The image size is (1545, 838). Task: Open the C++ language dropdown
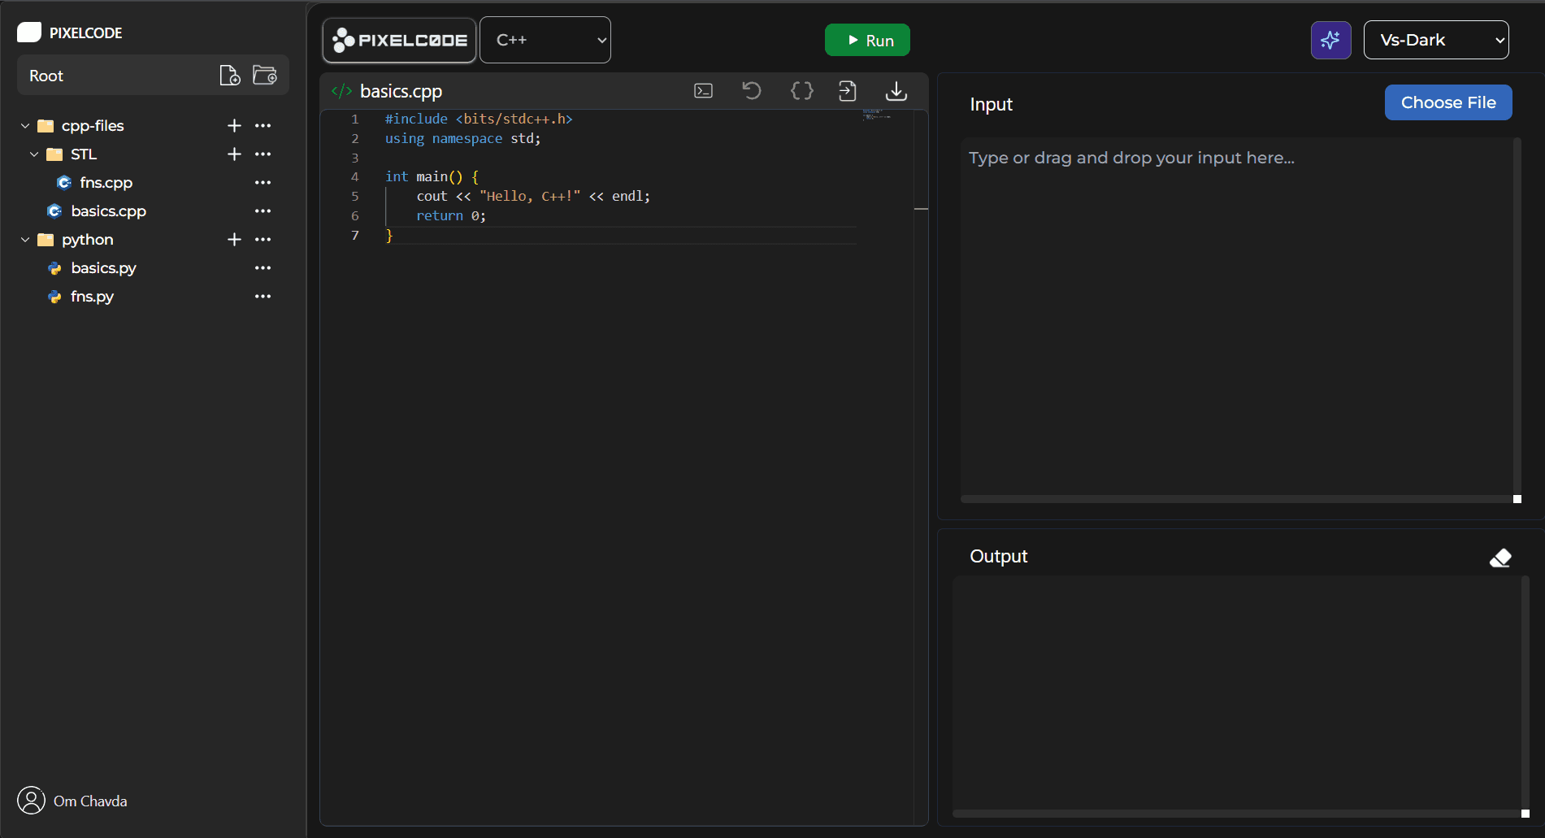[545, 40]
